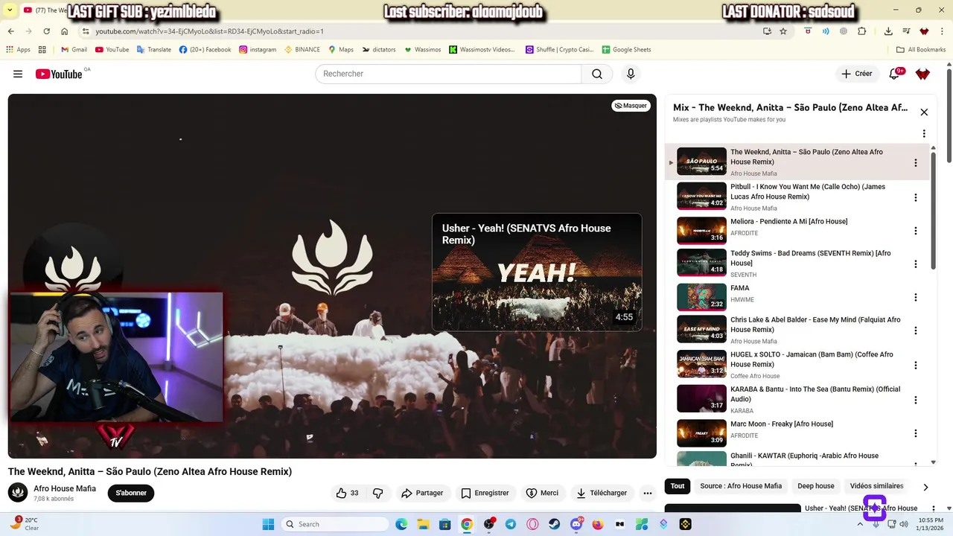Open the Gmail bookmark
The height and width of the screenshot is (536, 953).
[x=74, y=50]
